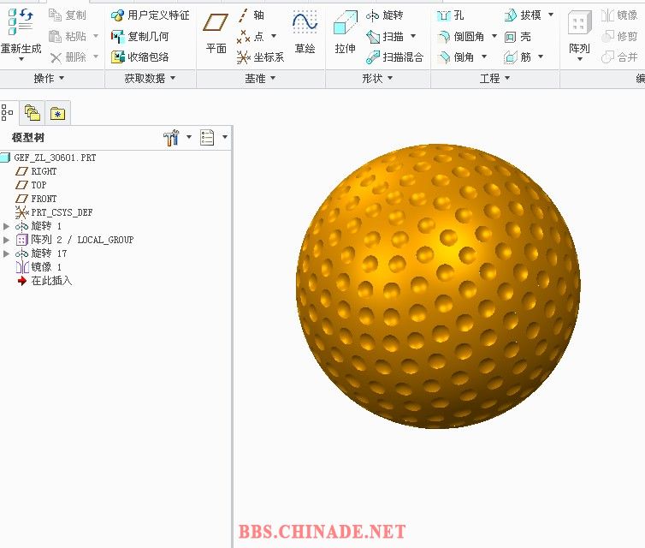Select GEF_ZL_30601.PRT in model tree
This screenshot has width=645, height=548.
49,158
